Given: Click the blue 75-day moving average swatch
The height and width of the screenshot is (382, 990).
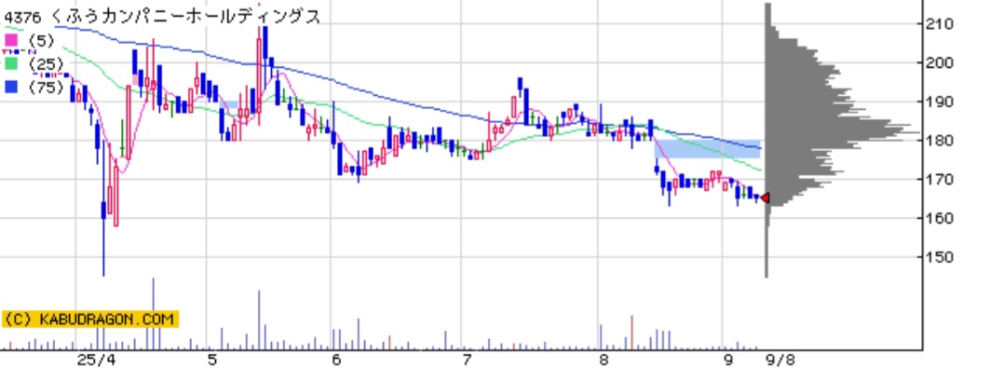Looking at the screenshot, I should [x=11, y=87].
